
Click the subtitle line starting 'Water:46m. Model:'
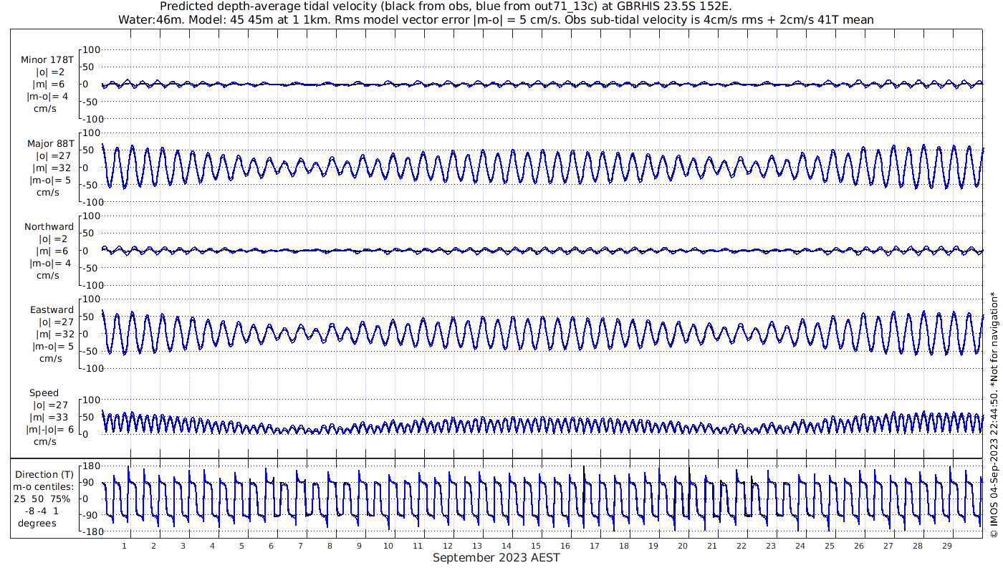click(x=496, y=19)
